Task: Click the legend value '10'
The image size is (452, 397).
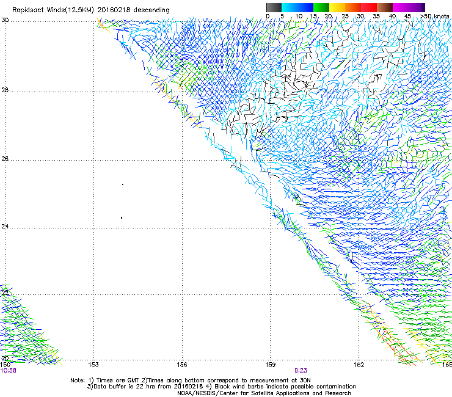Action: 299,16
